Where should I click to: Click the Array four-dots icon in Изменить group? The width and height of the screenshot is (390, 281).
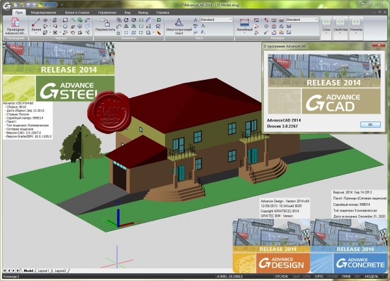[126, 32]
